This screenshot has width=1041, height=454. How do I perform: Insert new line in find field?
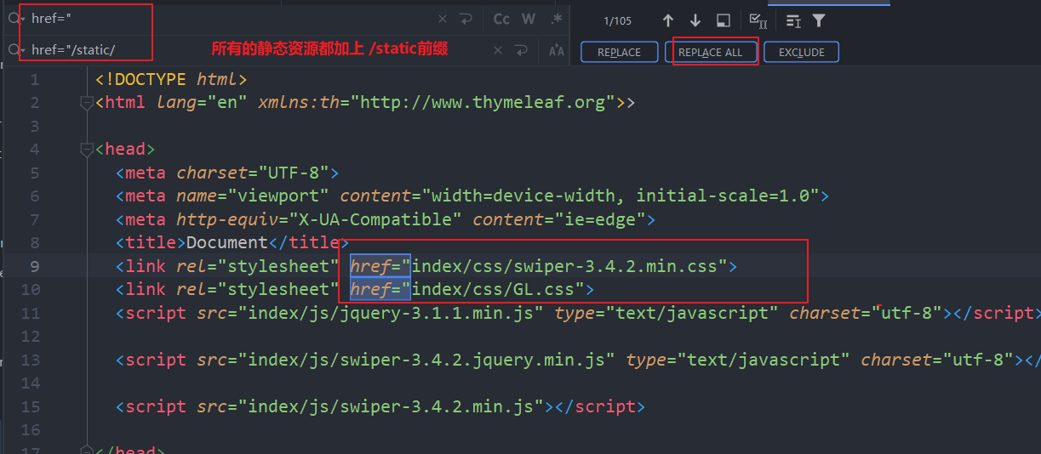click(466, 19)
